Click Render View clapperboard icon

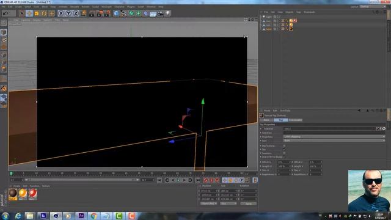click(92, 13)
